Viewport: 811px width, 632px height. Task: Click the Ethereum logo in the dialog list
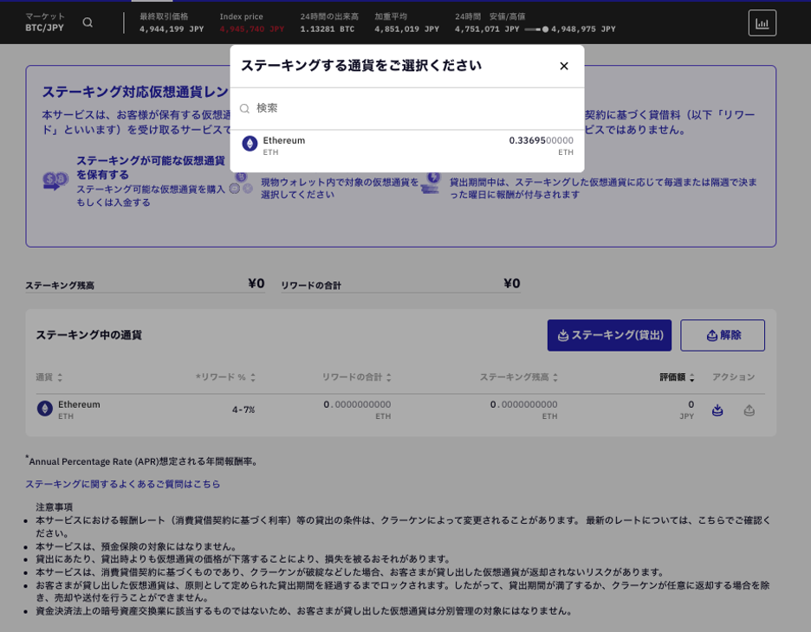tap(250, 144)
